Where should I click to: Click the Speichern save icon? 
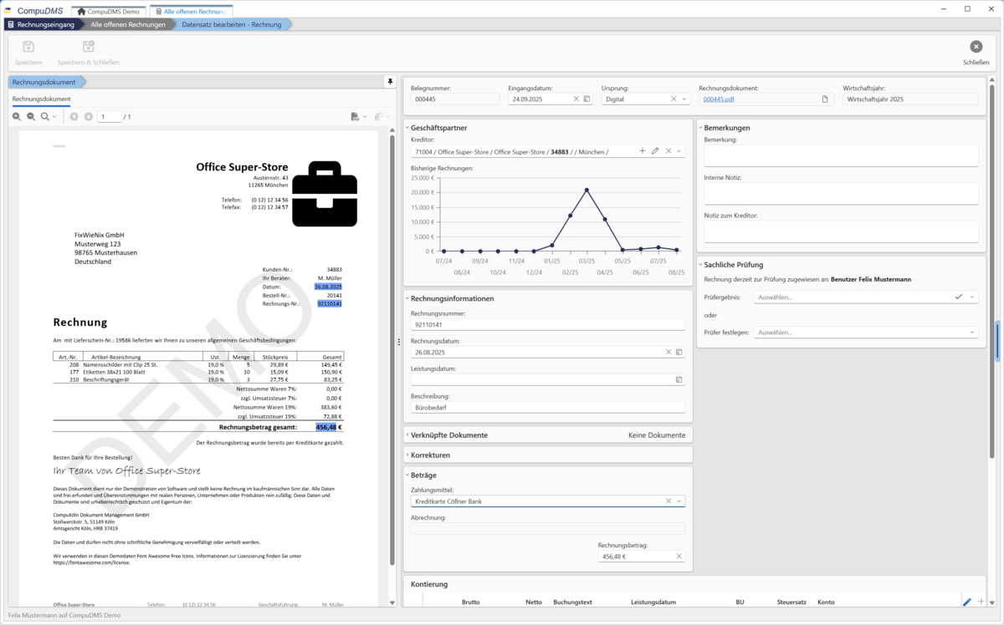coord(28,48)
